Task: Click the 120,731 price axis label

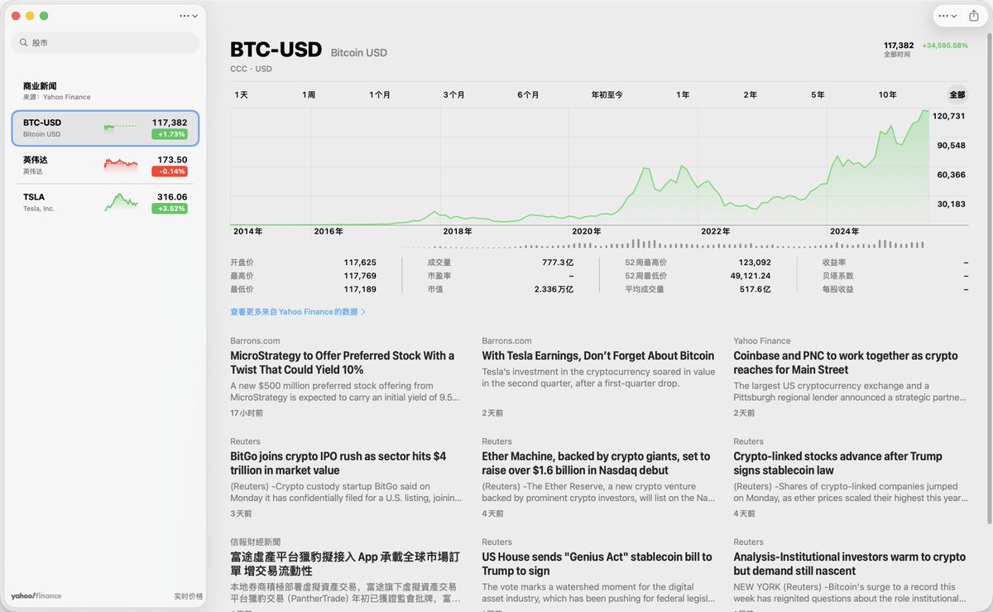Action: [x=949, y=116]
